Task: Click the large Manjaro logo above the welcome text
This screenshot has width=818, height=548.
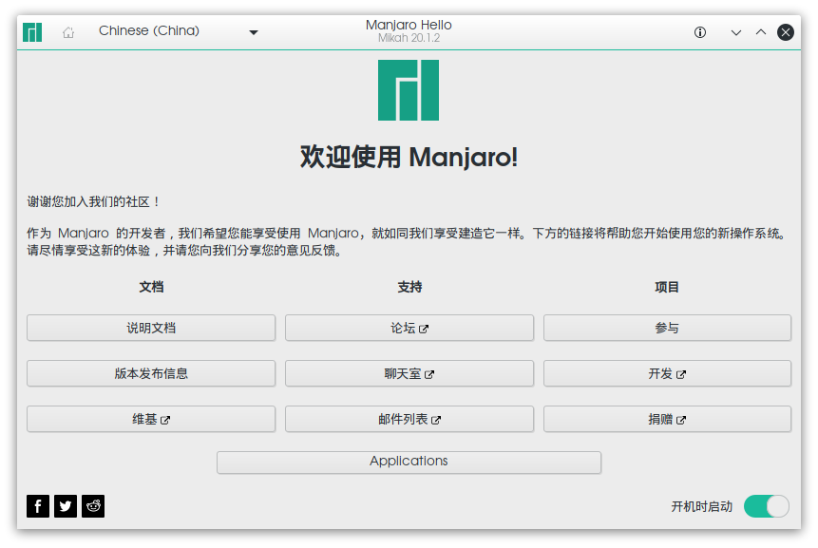Action: pyautogui.click(x=409, y=89)
